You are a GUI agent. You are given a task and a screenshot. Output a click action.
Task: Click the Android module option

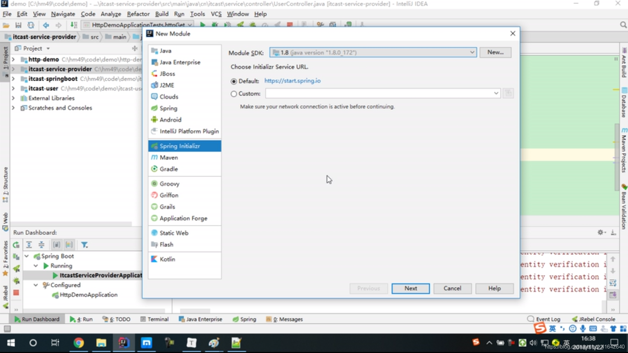(170, 119)
